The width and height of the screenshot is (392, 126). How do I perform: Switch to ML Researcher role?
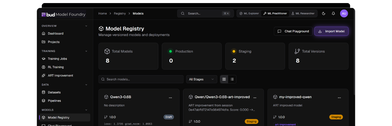pyautogui.click(x=303, y=14)
